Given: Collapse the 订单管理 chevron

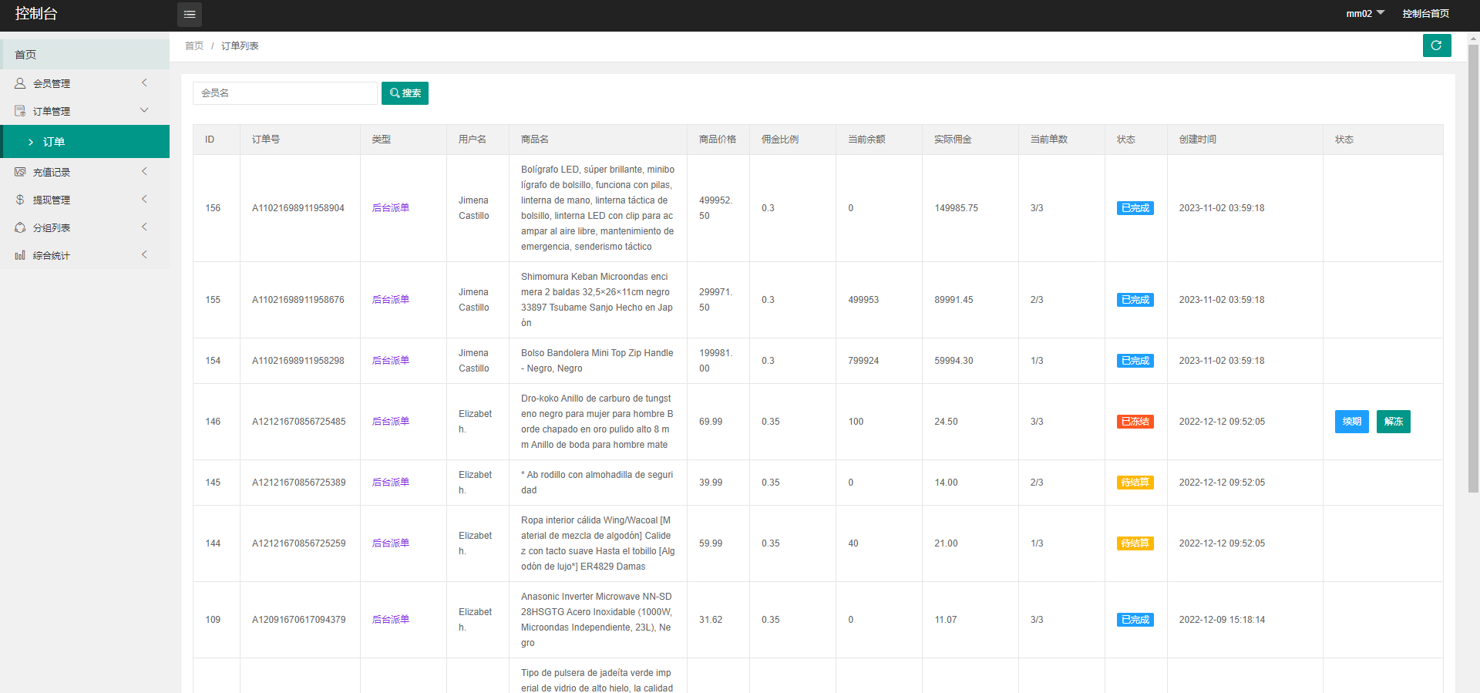Looking at the screenshot, I should (x=144, y=110).
